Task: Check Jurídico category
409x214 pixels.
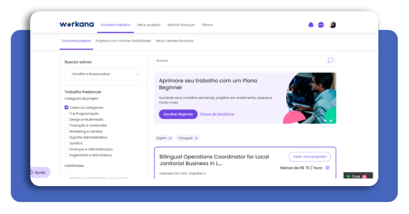Action: click(66, 143)
